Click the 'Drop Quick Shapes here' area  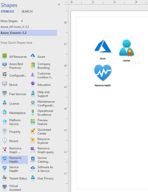pyautogui.click(x=16, y=43)
